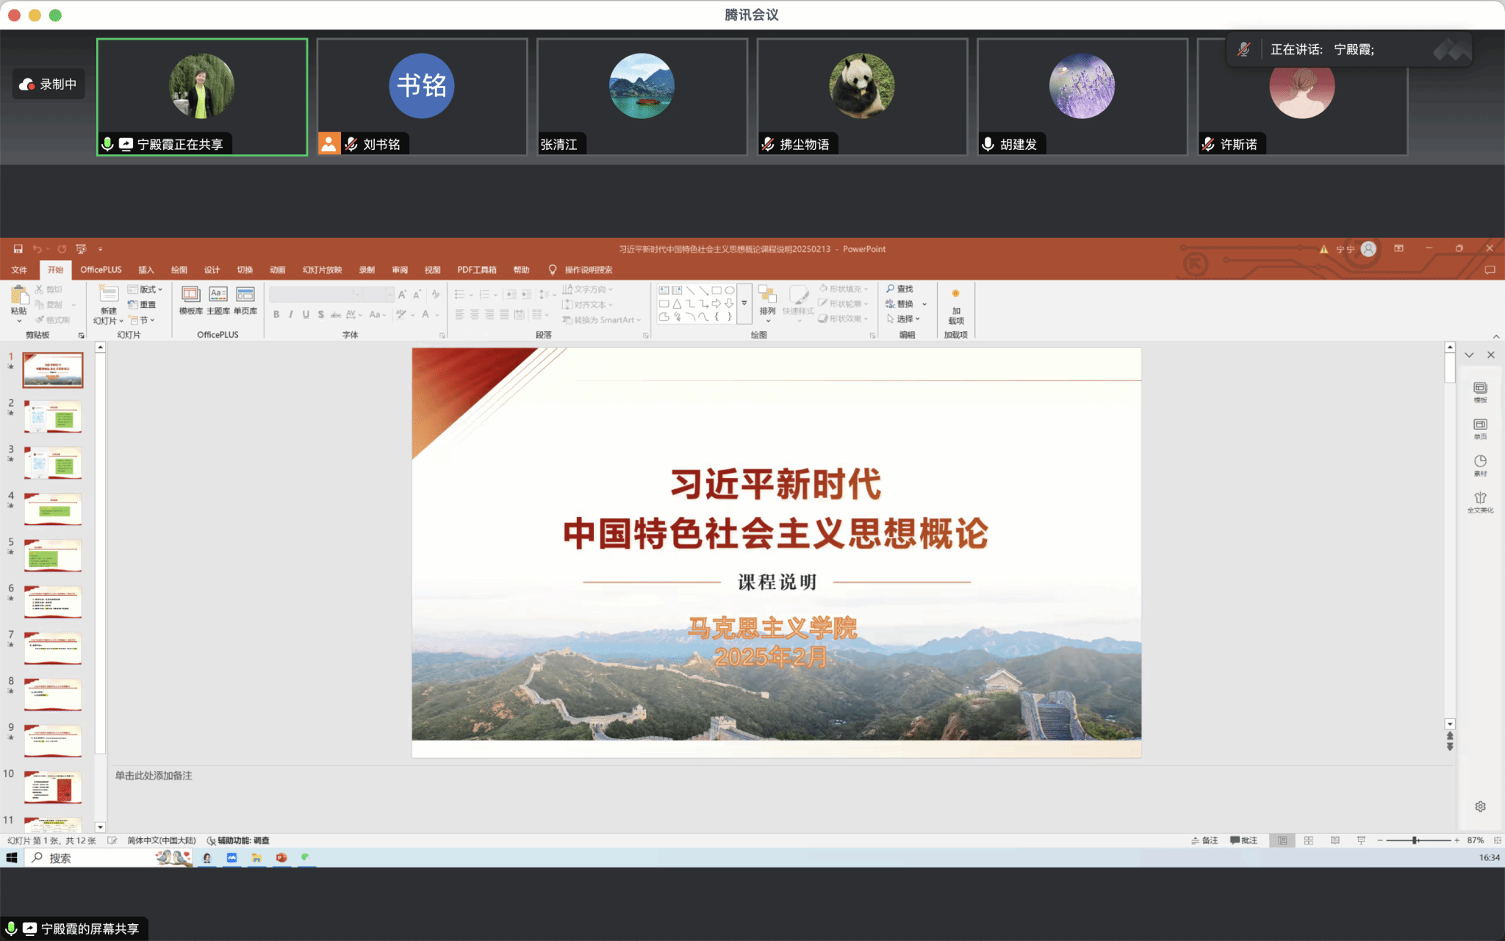
Task: Open the 插入 ribbon tab
Action: [x=146, y=270]
